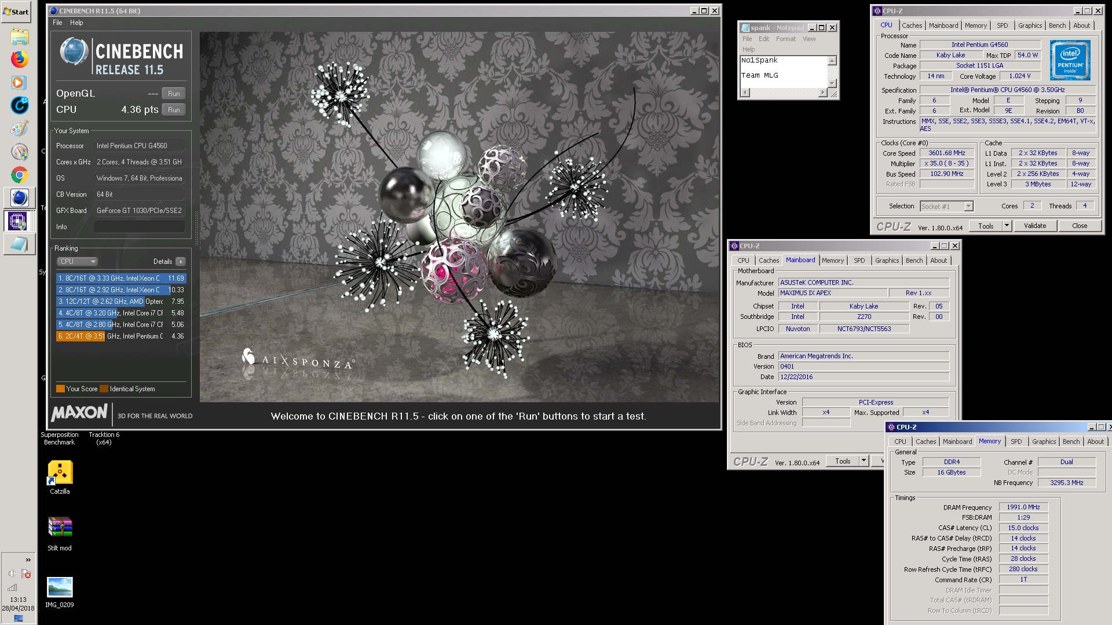Image resolution: width=1112 pixels, height=625 pixels.
Task: Open the Start menu
Action: pos(16,12)
